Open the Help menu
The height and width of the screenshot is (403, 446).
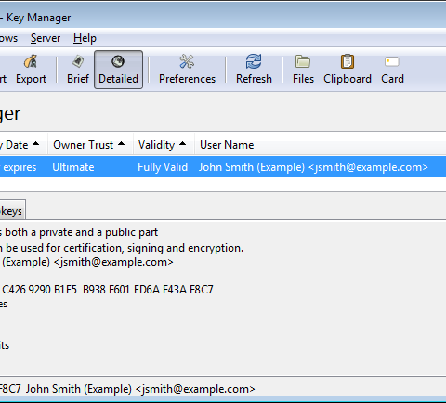(85, 38)
